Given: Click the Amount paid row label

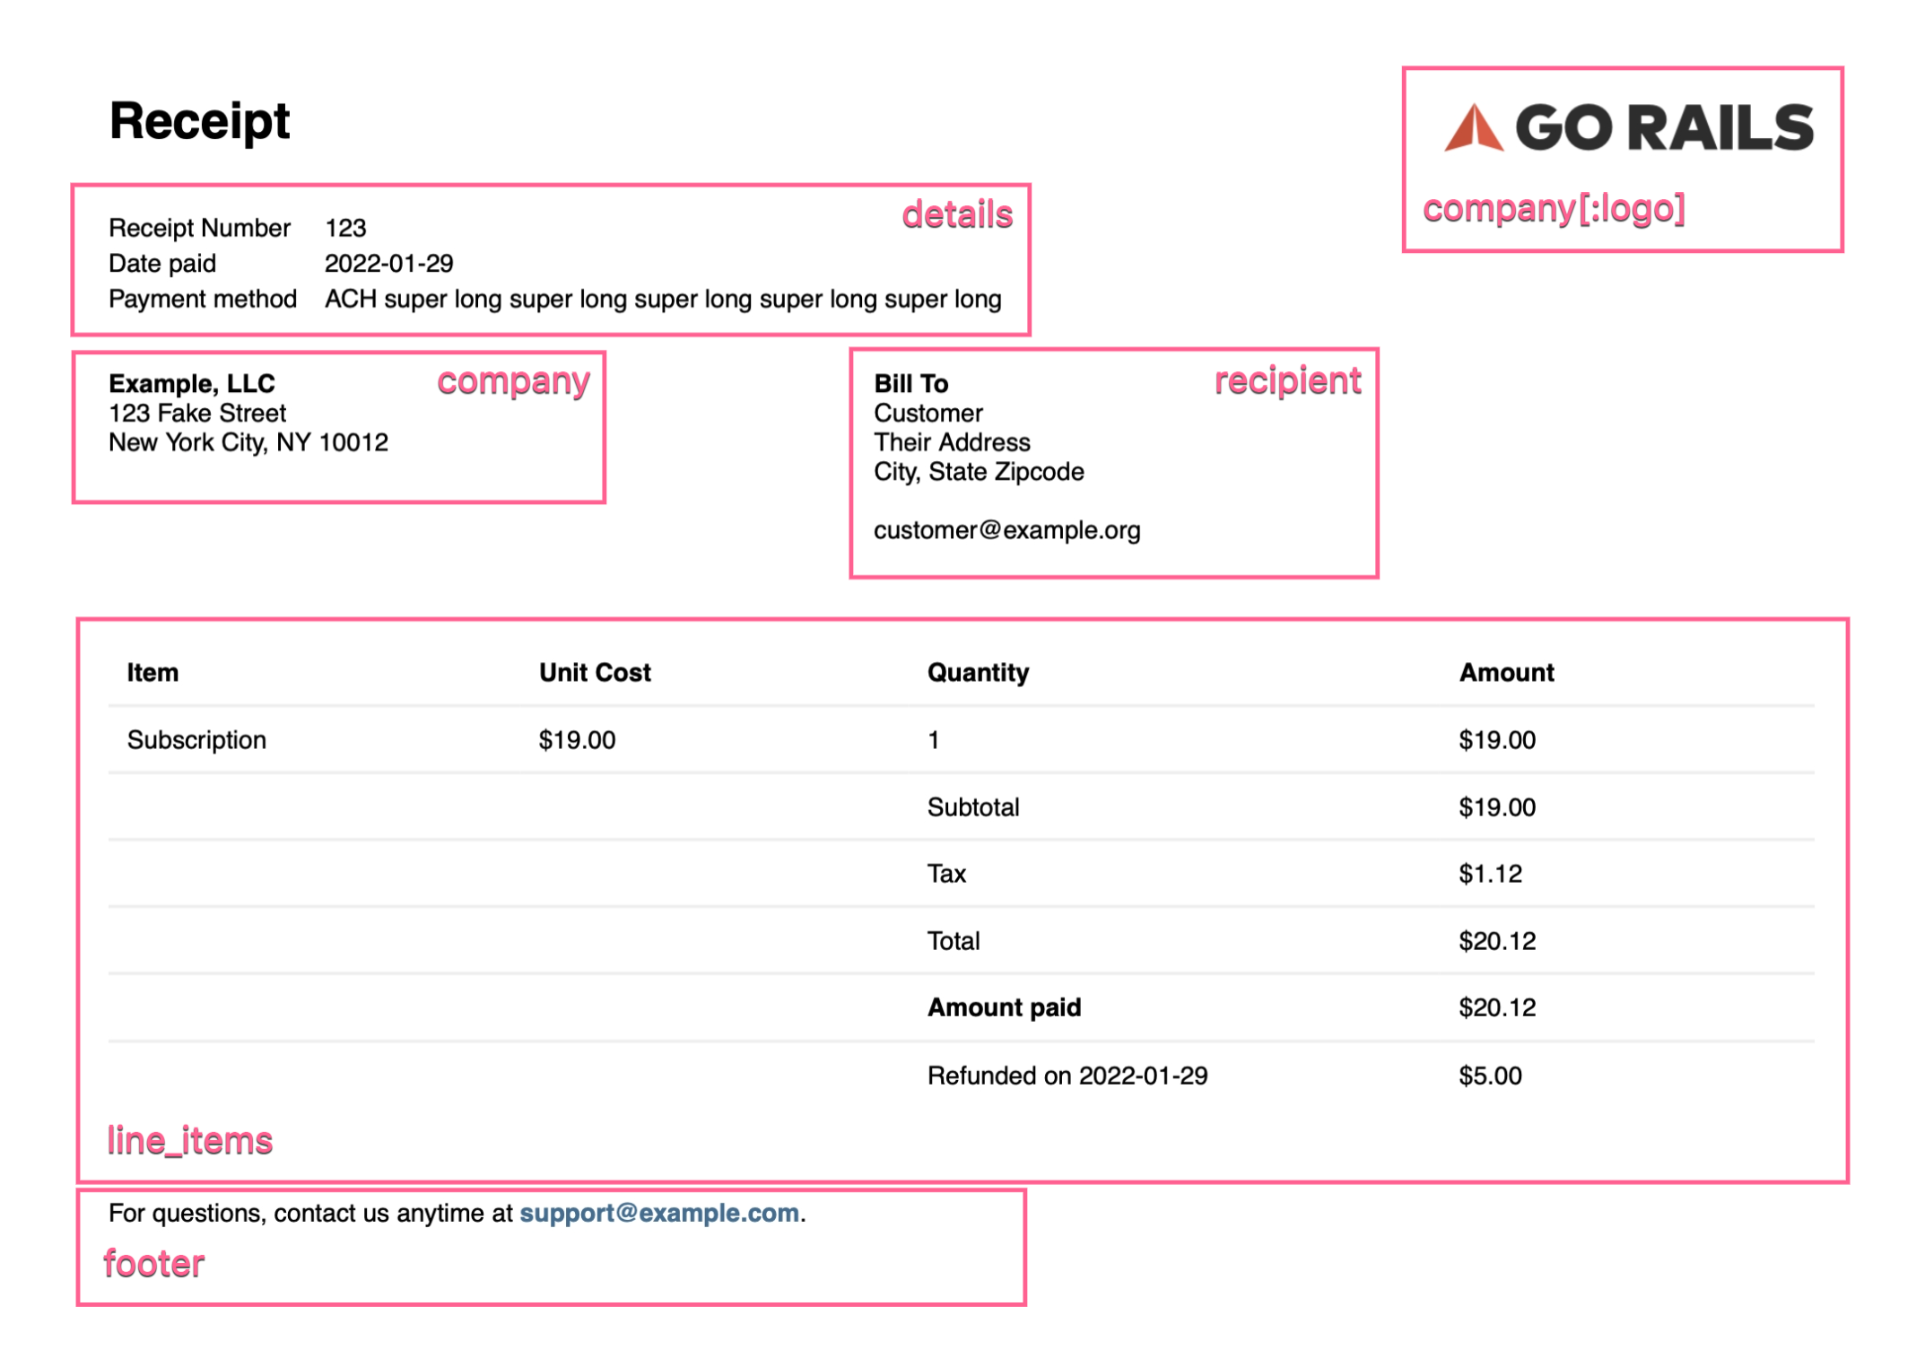Looking at the screenshot, I should click(x=1003, y=1007).
